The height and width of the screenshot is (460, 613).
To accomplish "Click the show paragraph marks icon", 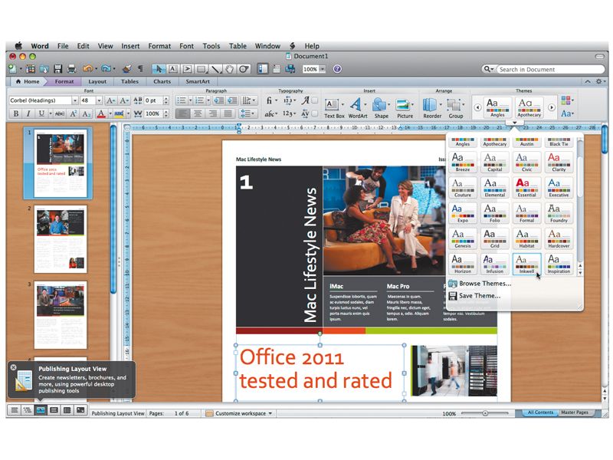I will (140, 69).
